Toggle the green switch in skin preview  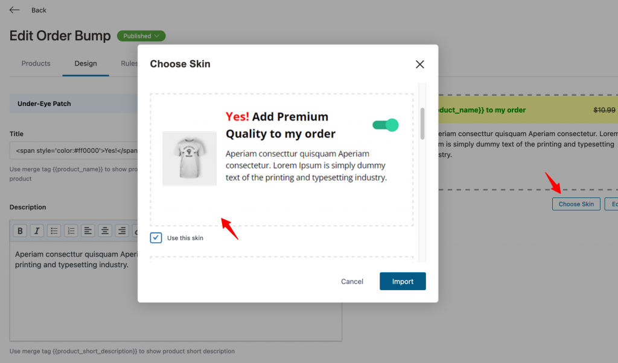[386, 125]
